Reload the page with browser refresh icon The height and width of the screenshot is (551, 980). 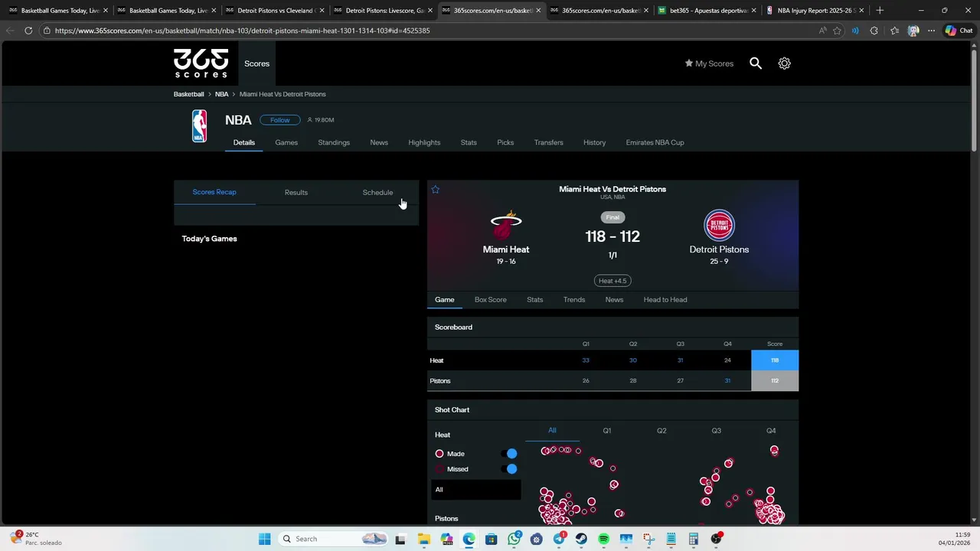coord(28,31)
